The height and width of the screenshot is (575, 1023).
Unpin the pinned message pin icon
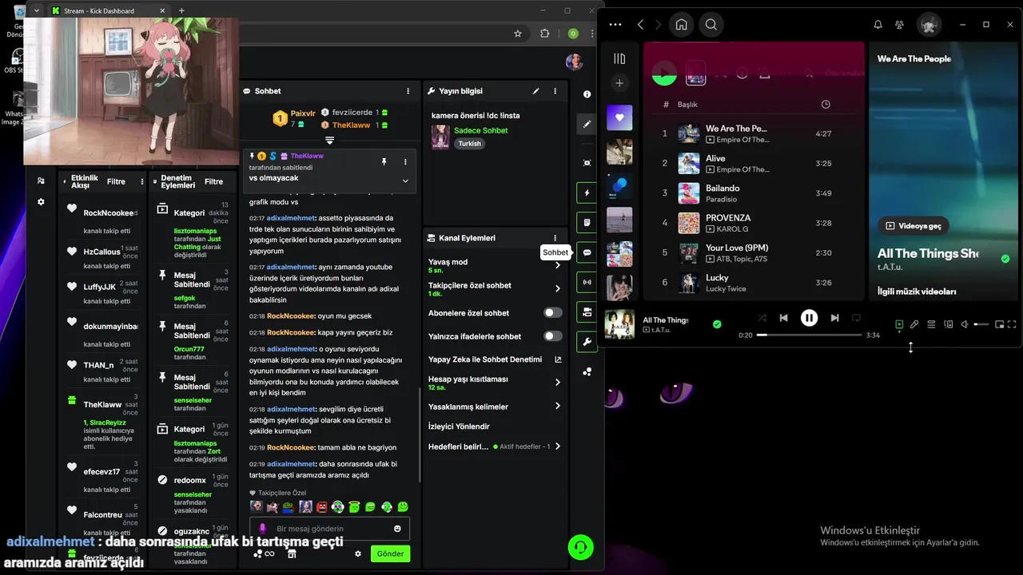tap(384, 161)
